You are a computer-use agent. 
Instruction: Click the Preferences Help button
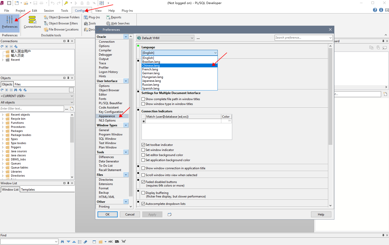click(x=321, y=215)
